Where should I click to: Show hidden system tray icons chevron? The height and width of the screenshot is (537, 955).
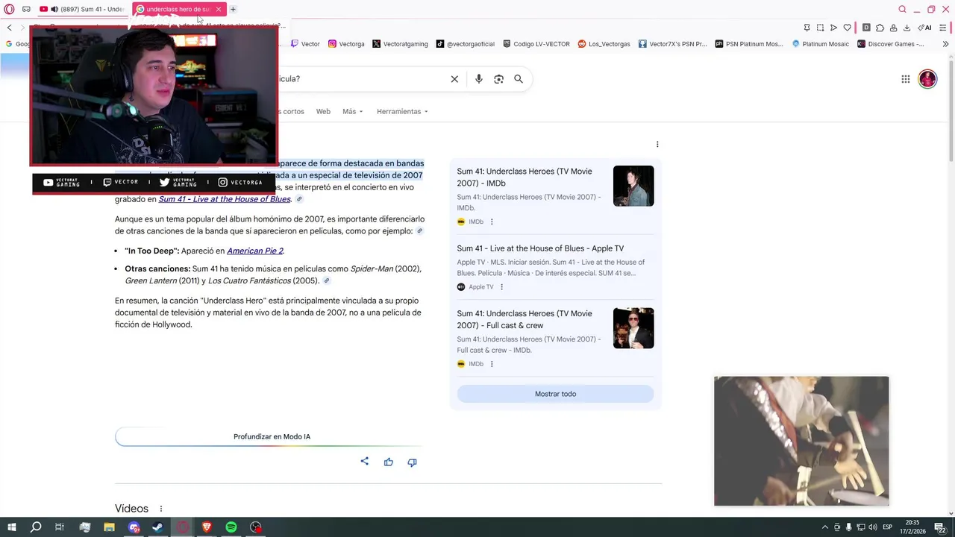pos(825,527)
